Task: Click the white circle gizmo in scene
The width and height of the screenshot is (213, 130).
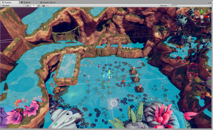Action: (x=114, y=103)
